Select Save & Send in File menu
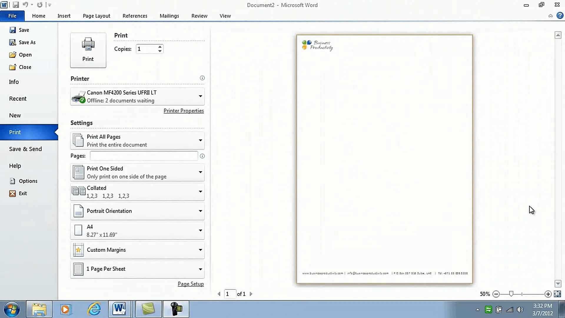Viewport: 565px width, 318px height. pyautogui.click(x=25, y=149)
